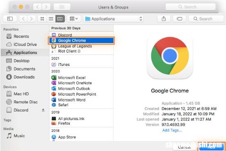Open the group-by options dropdown
Screen dimensions: 226x151
tap(74, 19)
